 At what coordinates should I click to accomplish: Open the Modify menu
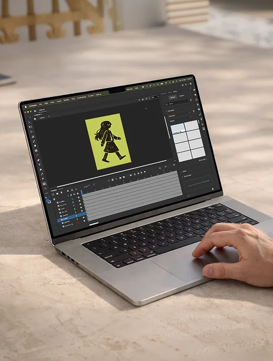click(66, 100)
